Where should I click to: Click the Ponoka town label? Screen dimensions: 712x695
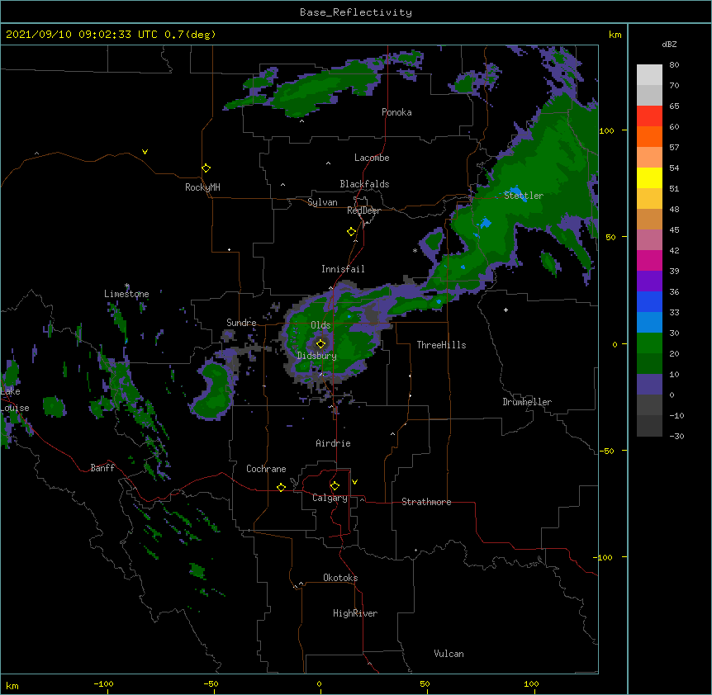(396, 112)
